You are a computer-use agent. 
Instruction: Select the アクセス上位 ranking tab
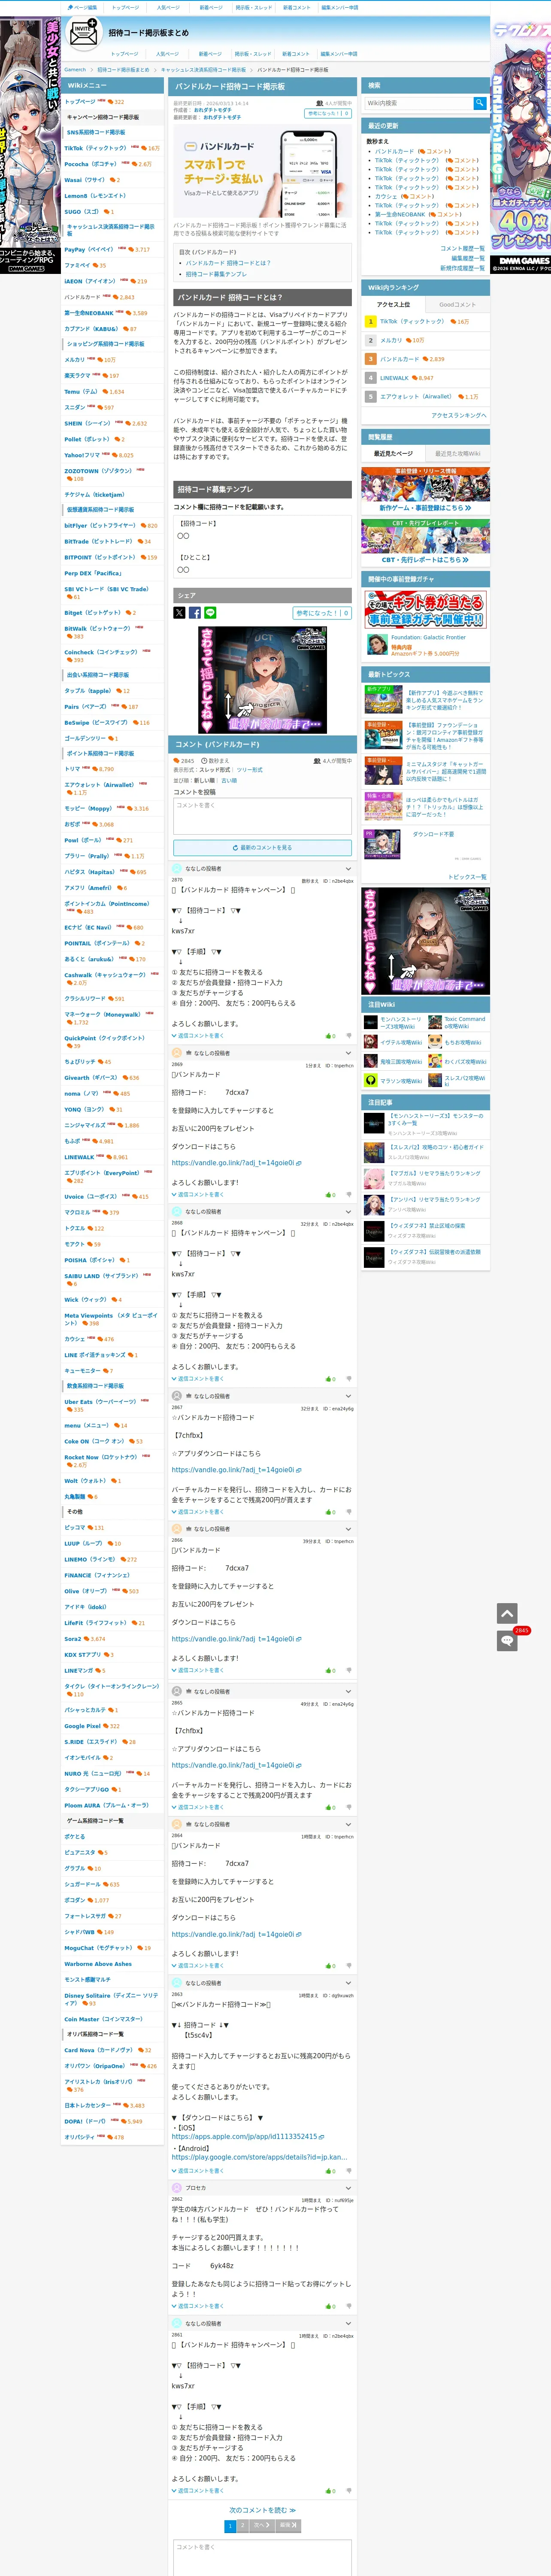pyautogui.click(x=393, y=305)
